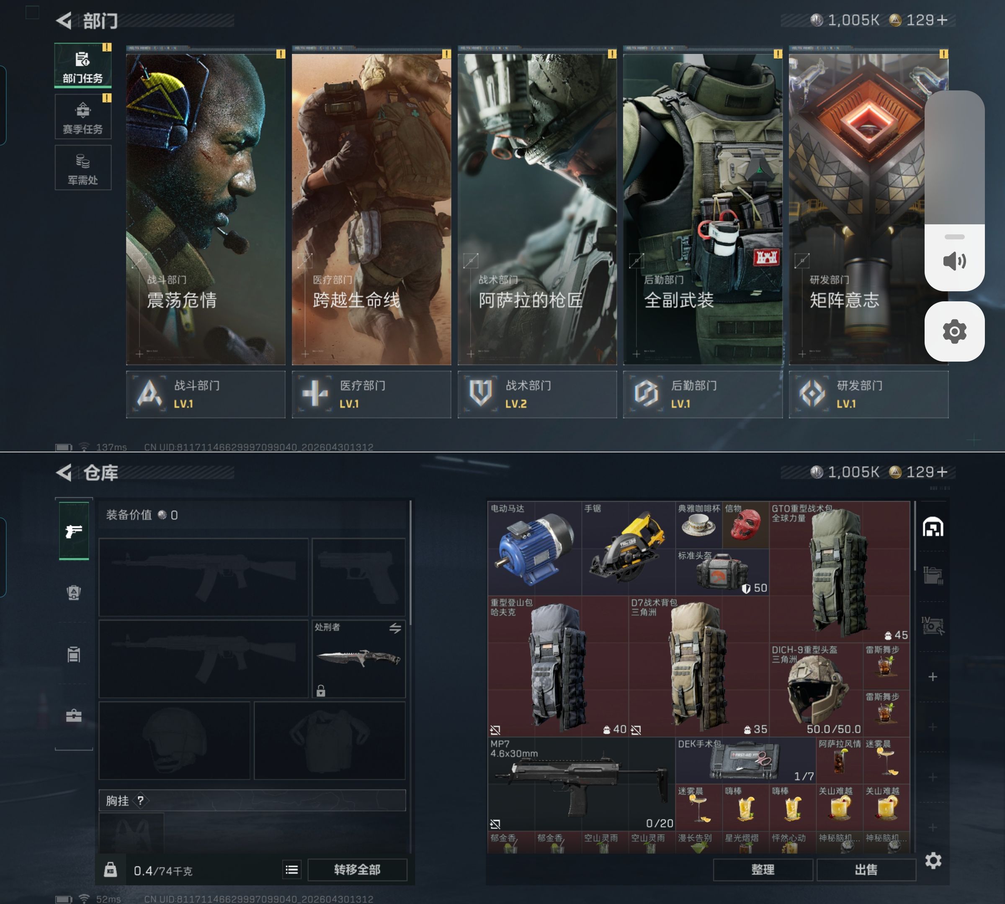Click the 整理 button

[763, 869]
